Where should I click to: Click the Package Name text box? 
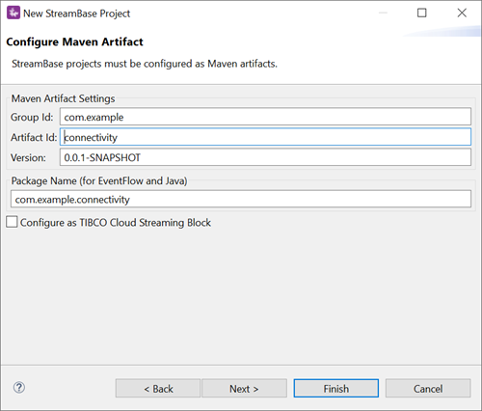(241, 199)
